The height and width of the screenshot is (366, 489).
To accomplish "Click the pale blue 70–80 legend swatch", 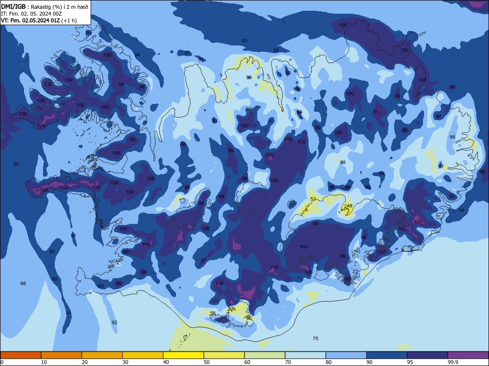I will coord(305,355).
